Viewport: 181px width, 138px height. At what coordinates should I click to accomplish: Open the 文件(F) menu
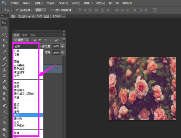pyautogui.click(x=15, y=3)
